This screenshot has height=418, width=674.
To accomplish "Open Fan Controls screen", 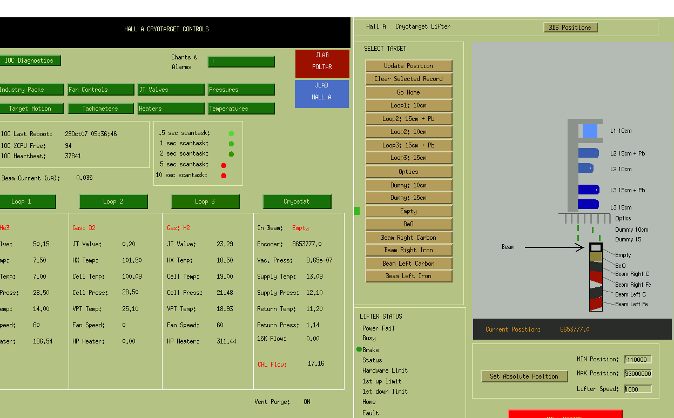I will [x=101, y=90].
